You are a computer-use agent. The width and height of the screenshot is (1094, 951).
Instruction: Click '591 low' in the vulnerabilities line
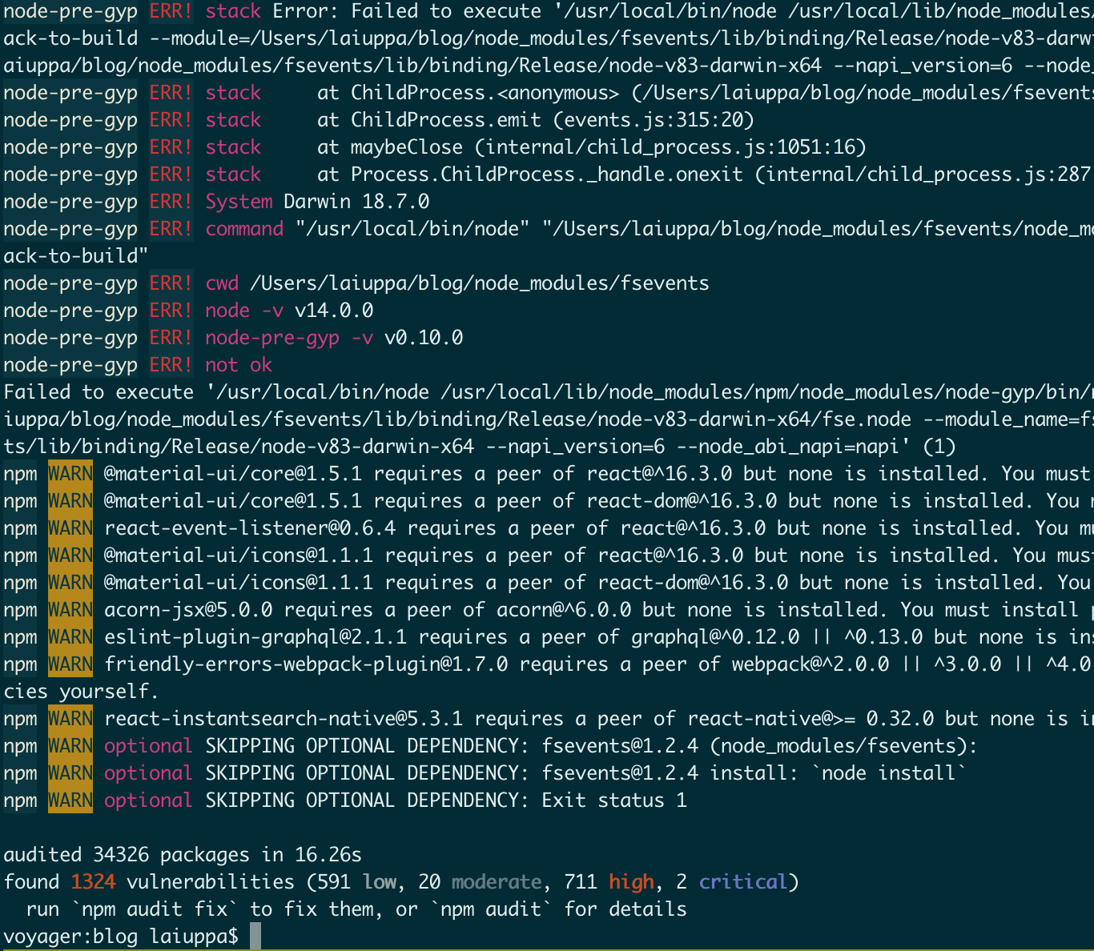click(356, 881)
